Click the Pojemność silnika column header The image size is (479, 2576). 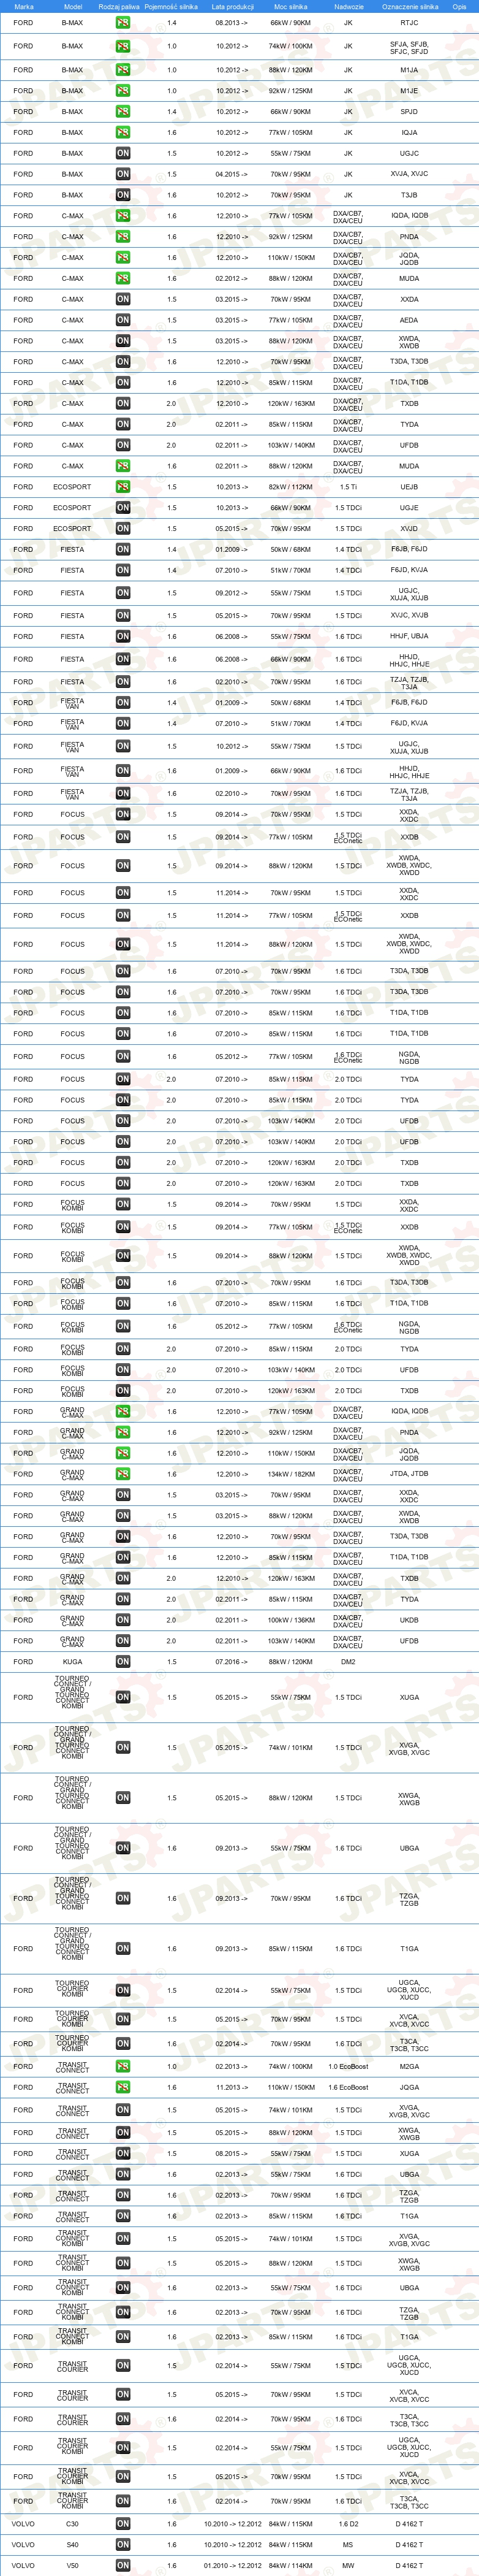coord(172,6)
